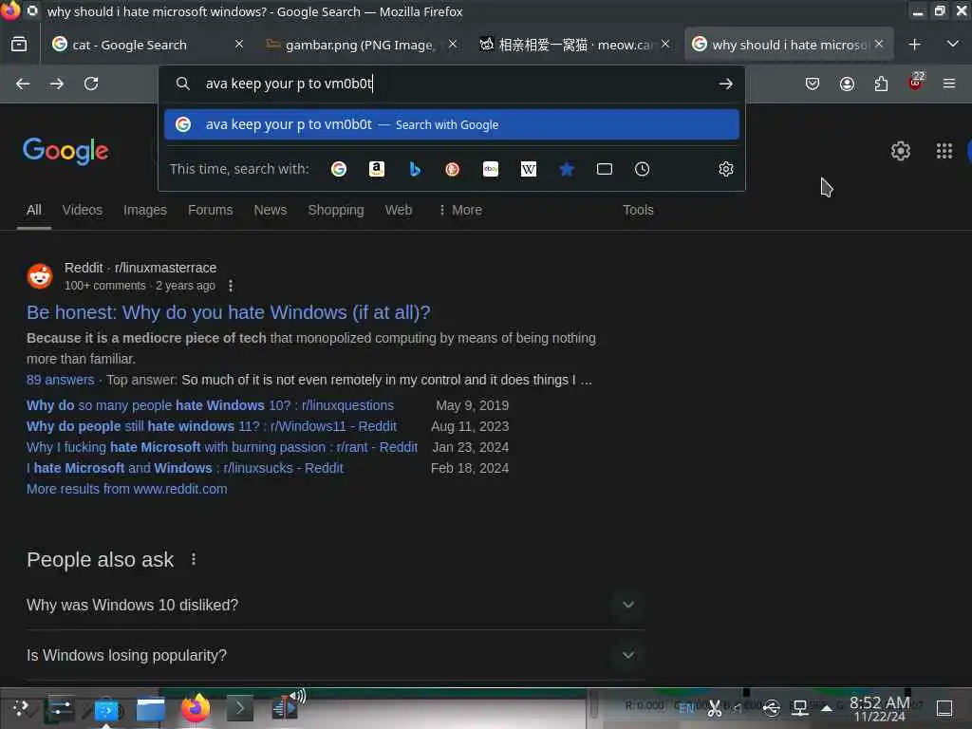Screen dimensions: 972x729
Task: Search this time with Google icon
Action: [339, 169]
